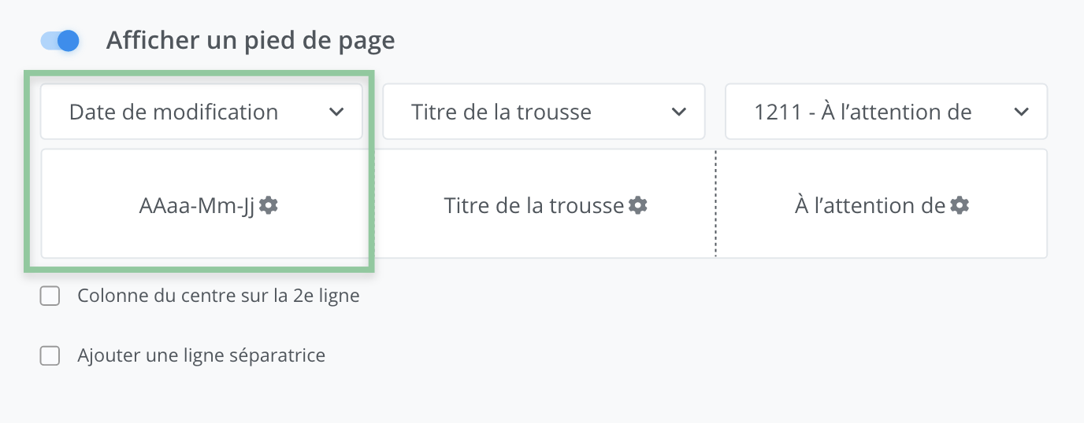Open the 1211 - À l'attention de dropdown
The height and width of the screenshot is (423, 1084).
[x=863, y=112]
